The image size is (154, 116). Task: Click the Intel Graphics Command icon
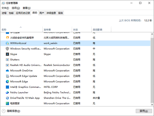7,87
